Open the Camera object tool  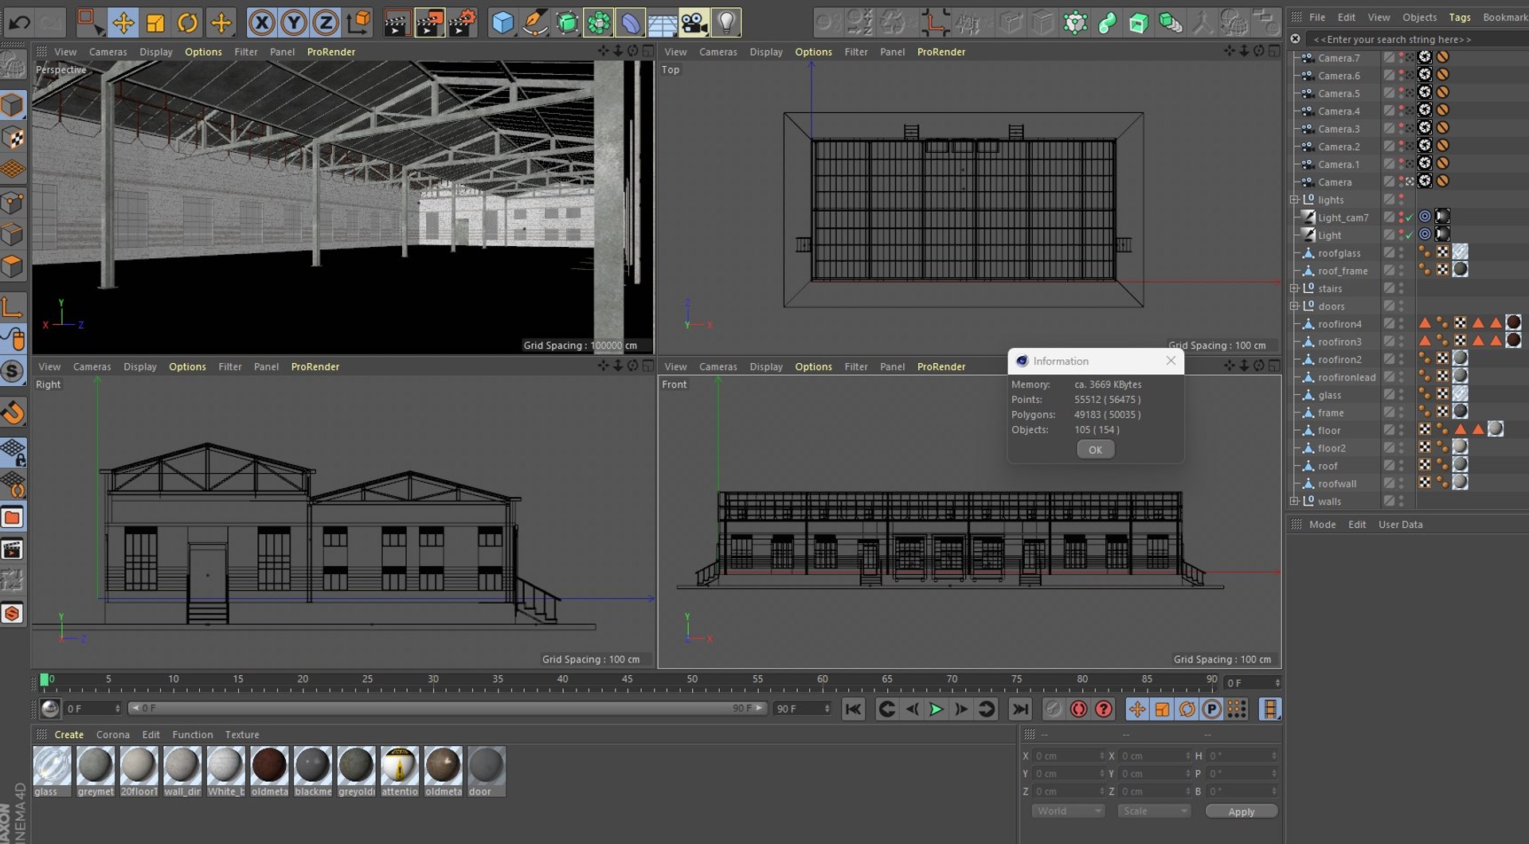point(694,23)
